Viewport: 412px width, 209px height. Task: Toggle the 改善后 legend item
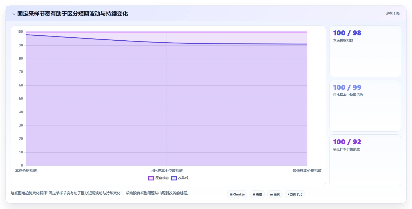coord(179,178)
